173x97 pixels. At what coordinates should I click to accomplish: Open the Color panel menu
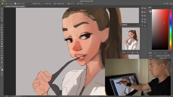point(172,7)
